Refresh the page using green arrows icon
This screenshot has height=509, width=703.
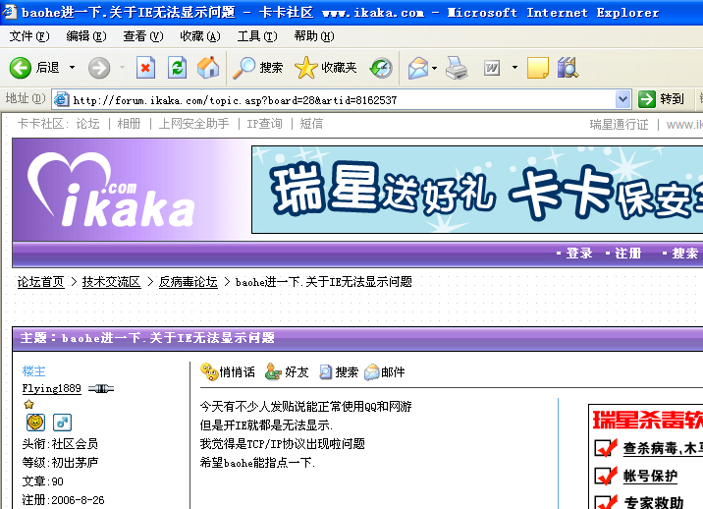click(x=177, y=68)
